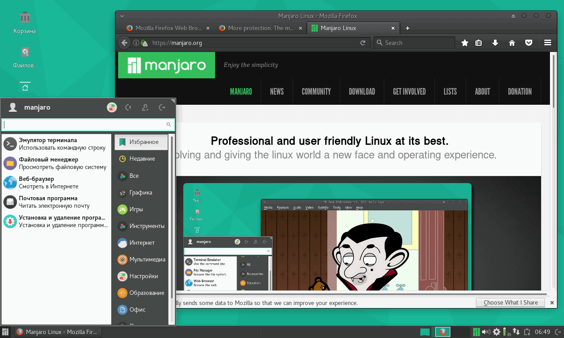Select the Недавние category
Image resolution: width=564 pixels, height=338 pixels.
click(141, 159)
